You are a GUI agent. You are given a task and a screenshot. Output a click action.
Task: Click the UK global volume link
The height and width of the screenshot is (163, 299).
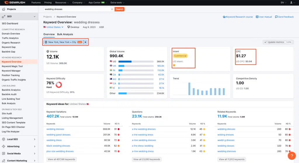coord(114,66)
